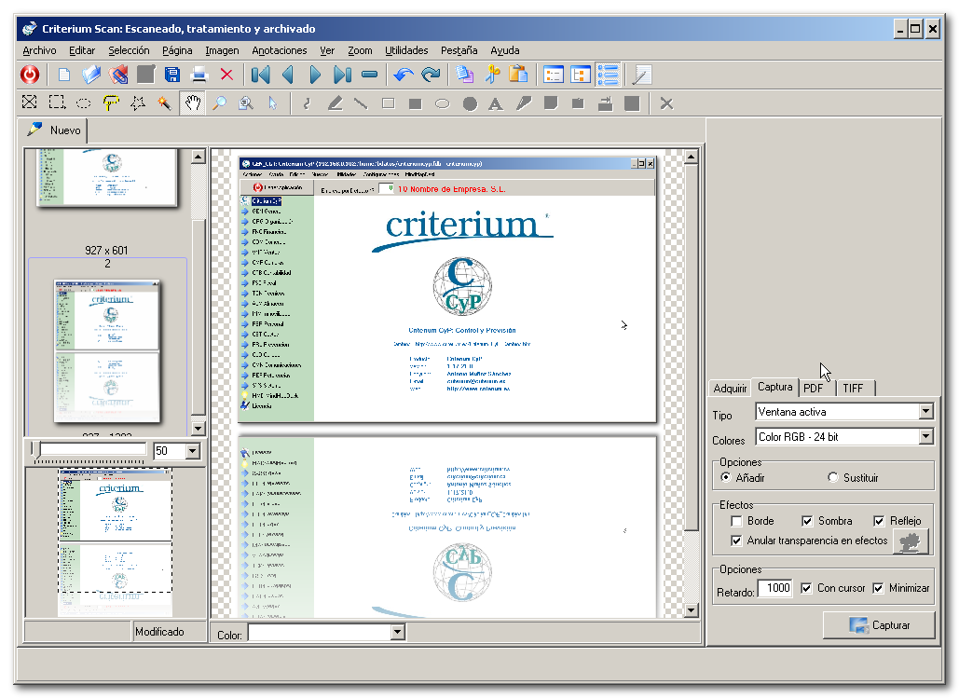Select the magnifier zoom tool
Image resolution: width=959 pixels, height=698 pixels.
click(219, 103)
